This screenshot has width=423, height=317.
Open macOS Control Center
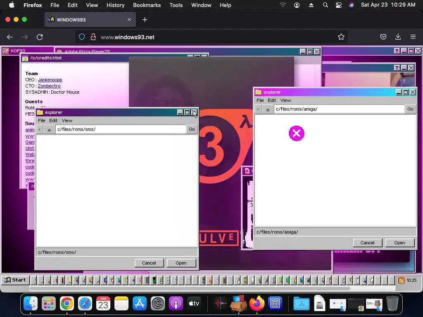[x=339, y=5]
